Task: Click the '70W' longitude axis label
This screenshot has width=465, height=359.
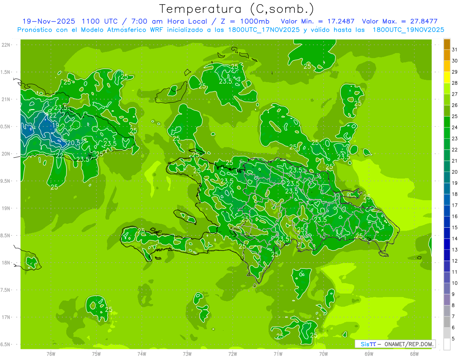Action: 324,354
